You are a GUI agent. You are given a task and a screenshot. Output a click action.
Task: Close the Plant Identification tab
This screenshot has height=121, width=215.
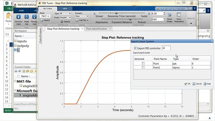tap(110, 29)
